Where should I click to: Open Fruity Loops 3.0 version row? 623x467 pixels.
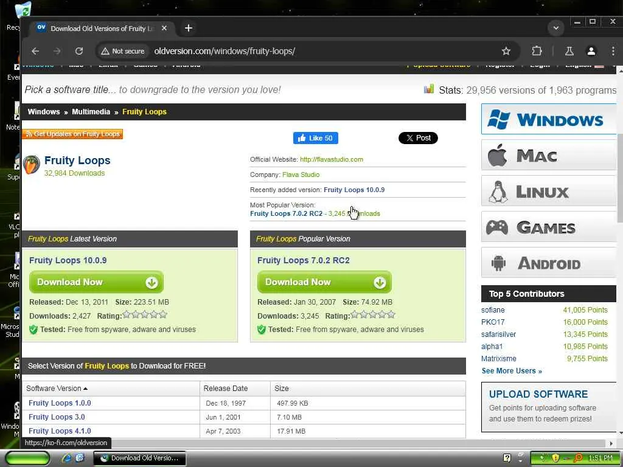click(57, 417)
